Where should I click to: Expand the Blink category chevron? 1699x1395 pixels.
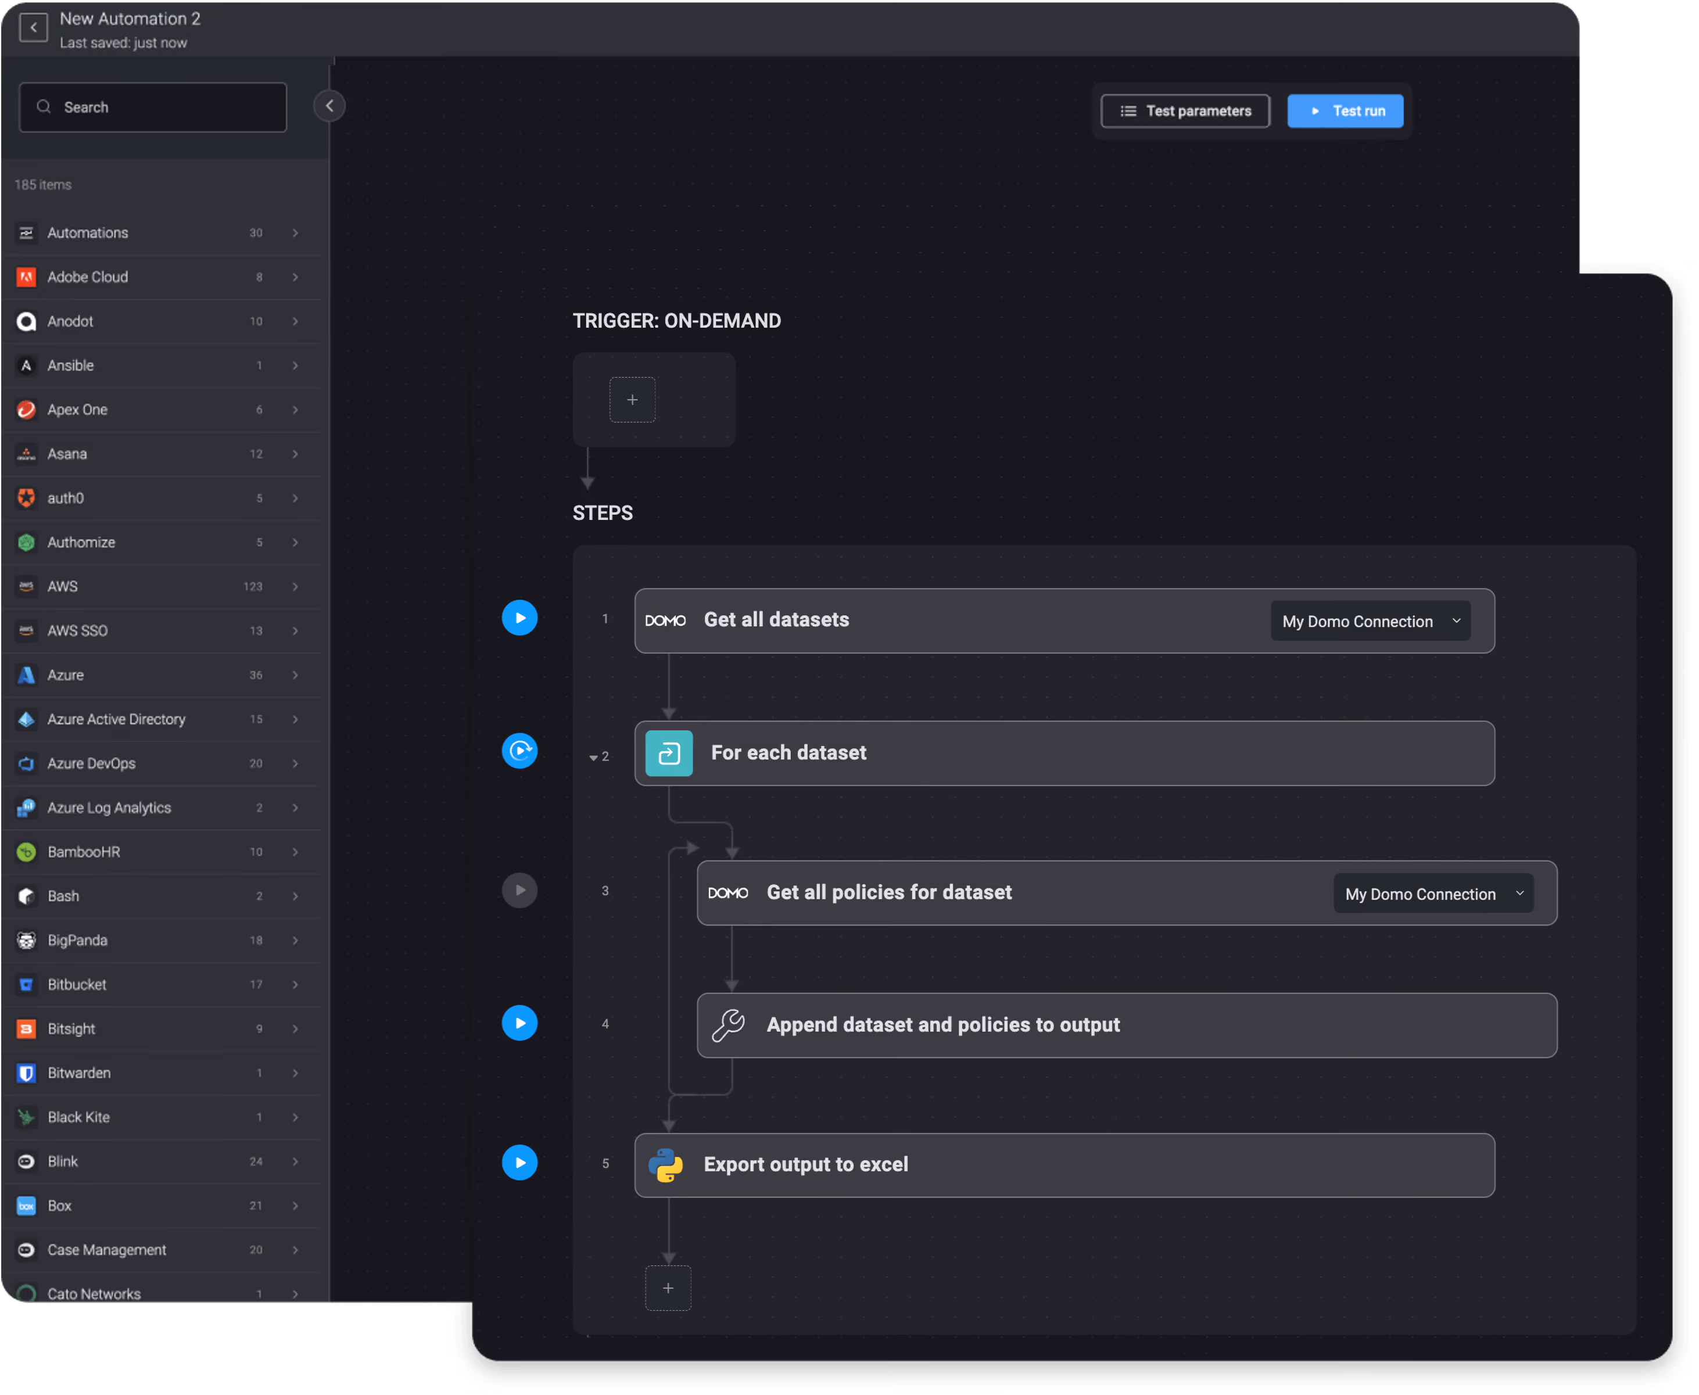tap(296, 1161)
